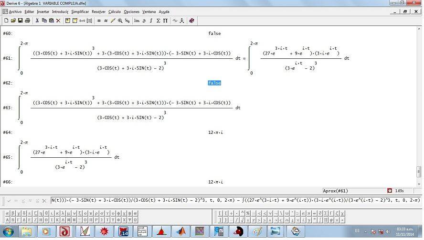Viewport: 424px width, 240px height.
Task: Open Windows Start menu orb
Action: [x=9, y=231]
